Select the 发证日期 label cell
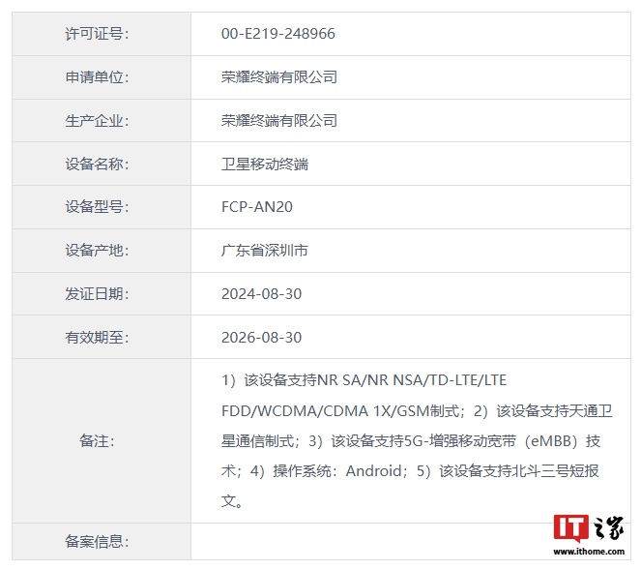The width and height of the screenshot is (641, 570). 97,294
